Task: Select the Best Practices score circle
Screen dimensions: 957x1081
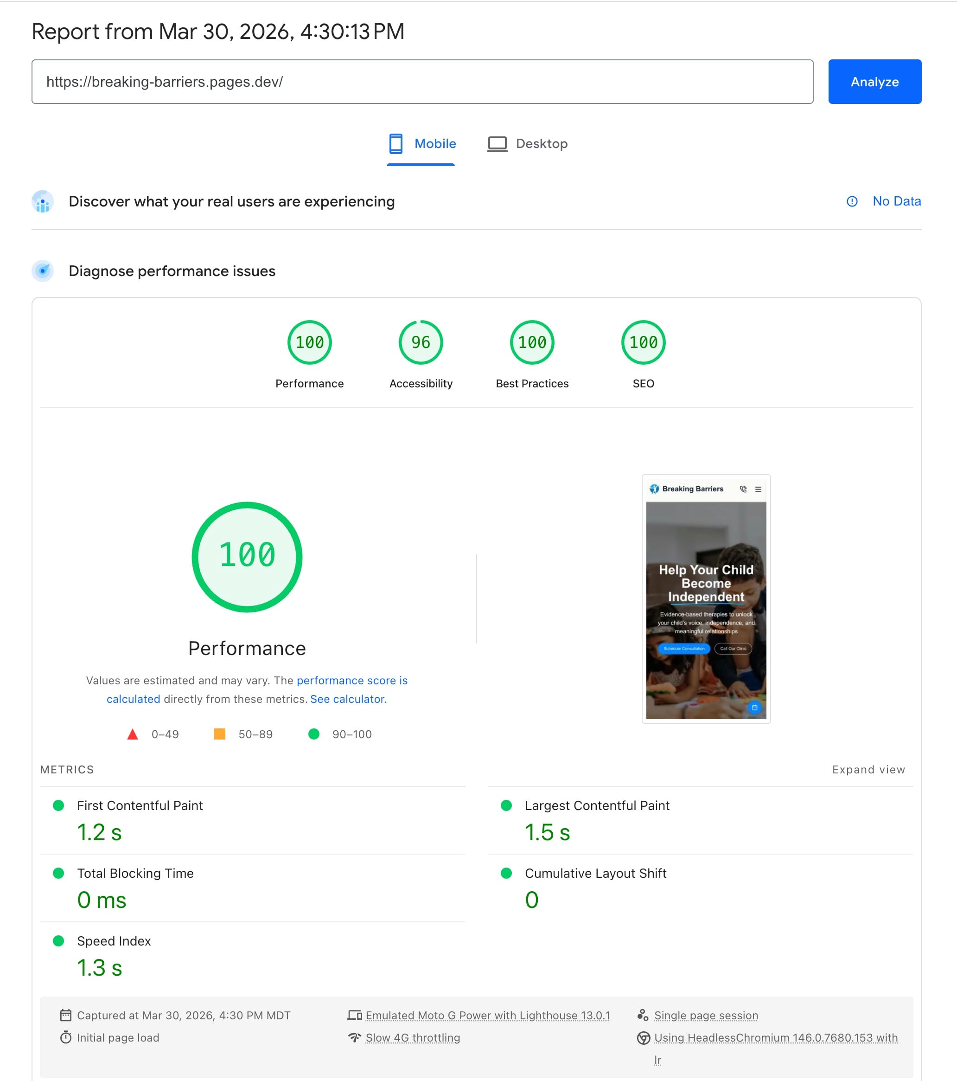Action: pyautogui.click(x=532, y=342)
